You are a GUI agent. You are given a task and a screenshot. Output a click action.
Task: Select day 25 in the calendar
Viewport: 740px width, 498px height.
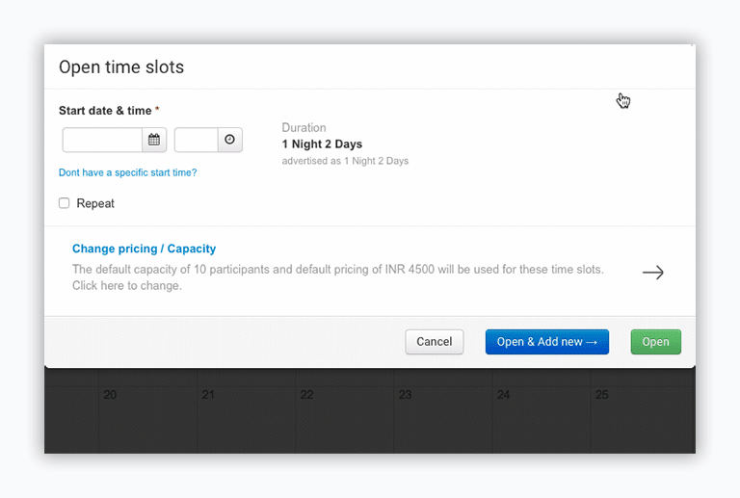[x=601, y=395]
